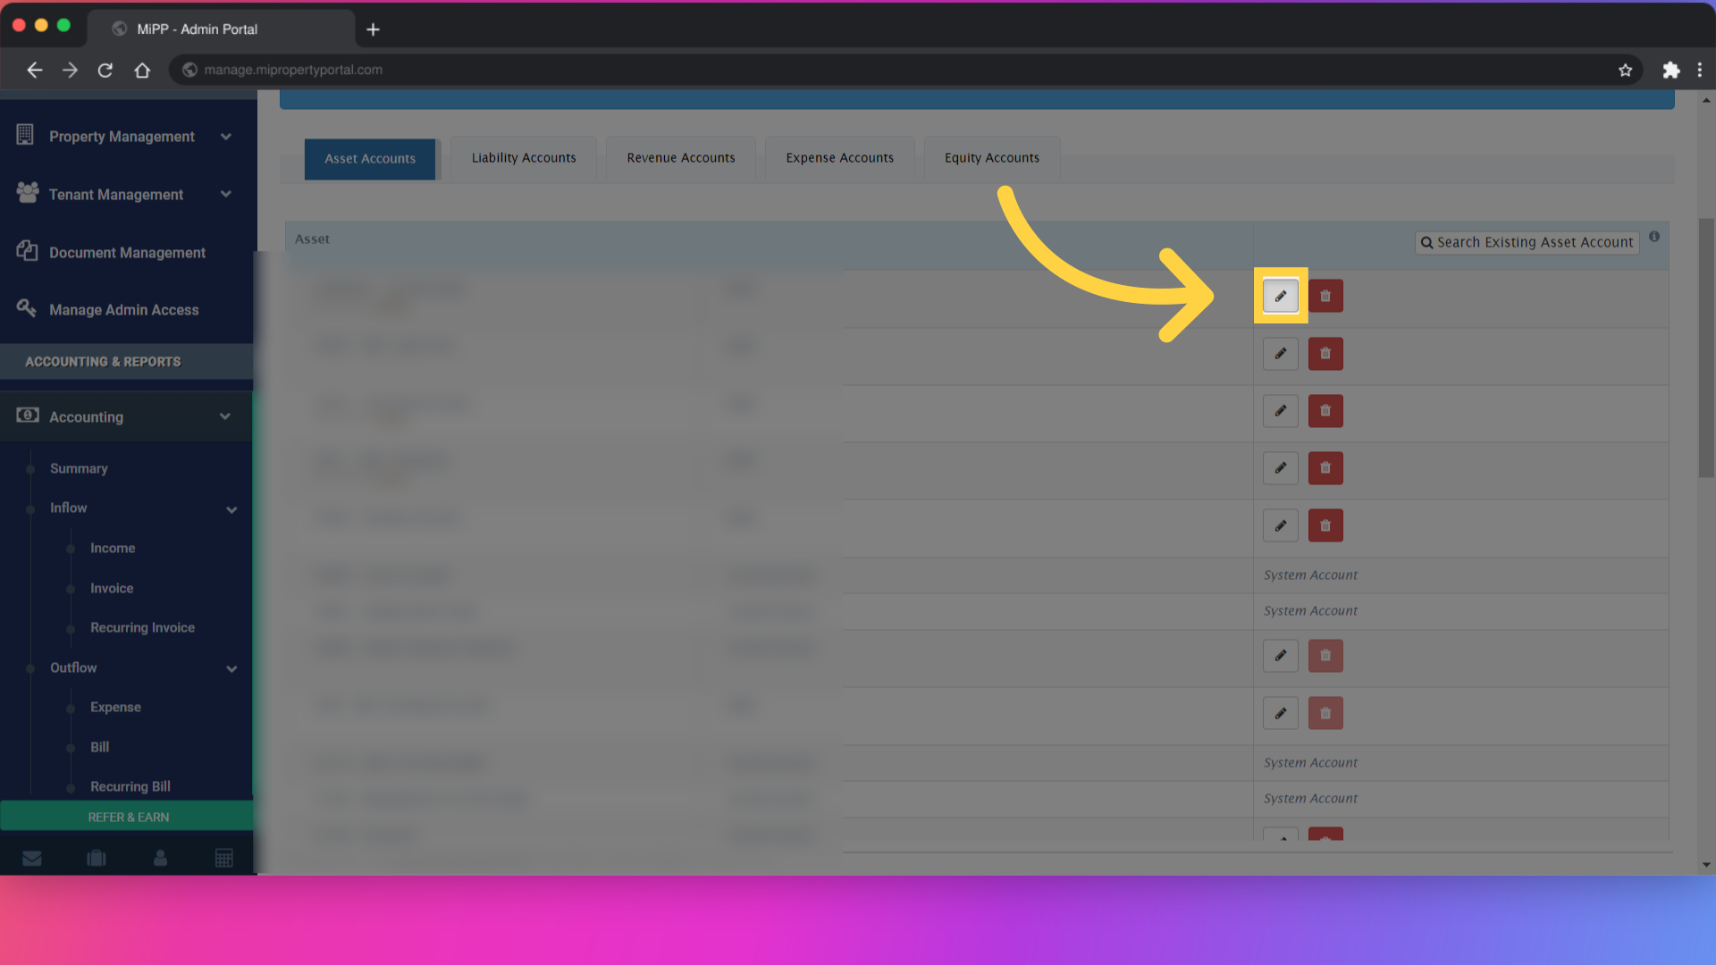Click the Search Existing Asset Account field
The width and height of the screenshot is (1716, 965).
[1527, 242]
